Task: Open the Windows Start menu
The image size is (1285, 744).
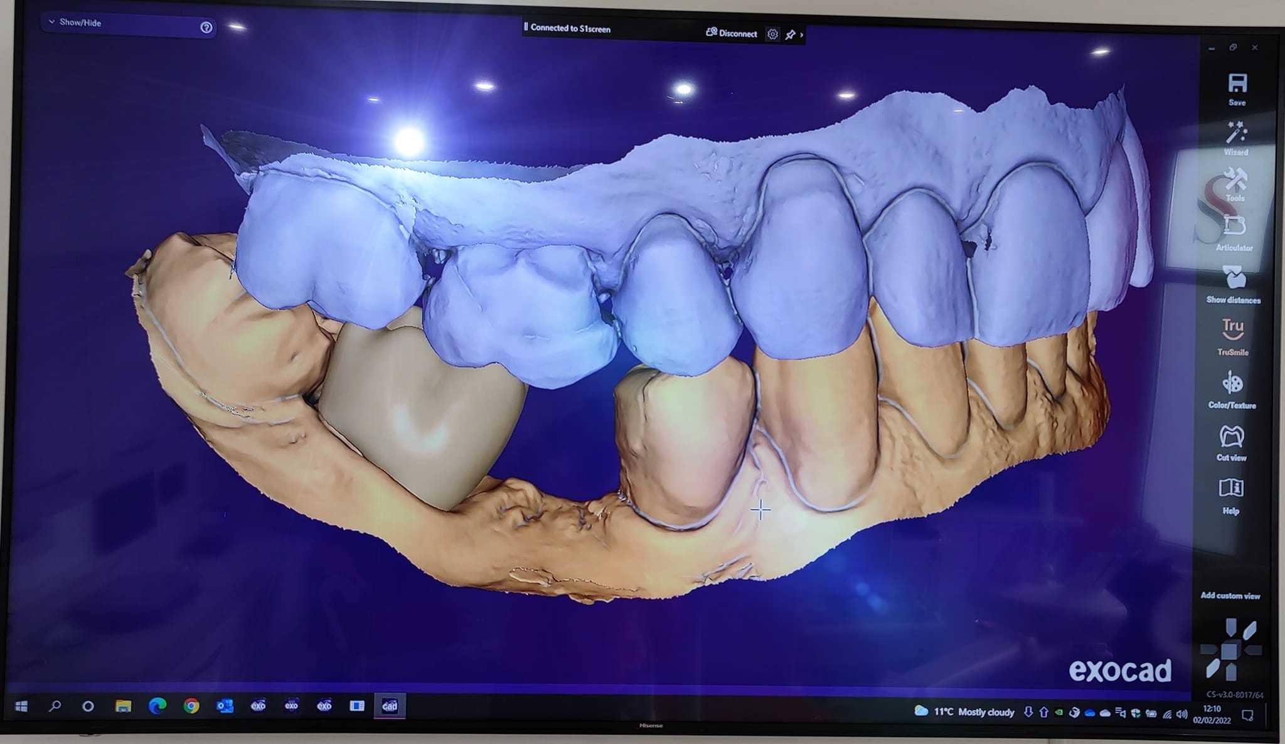Action: [x=21, y=706]
